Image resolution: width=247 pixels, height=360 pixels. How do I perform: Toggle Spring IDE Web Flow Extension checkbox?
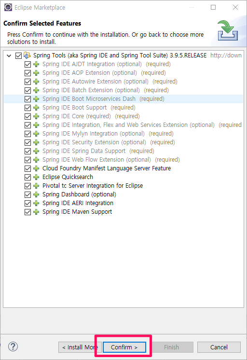coord(27,160)
